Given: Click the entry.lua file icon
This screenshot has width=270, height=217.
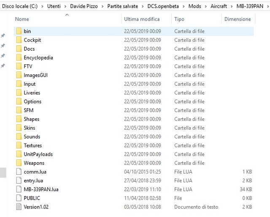Looking at the screenshot, I should pyautogui.click(x=19, y=181).
